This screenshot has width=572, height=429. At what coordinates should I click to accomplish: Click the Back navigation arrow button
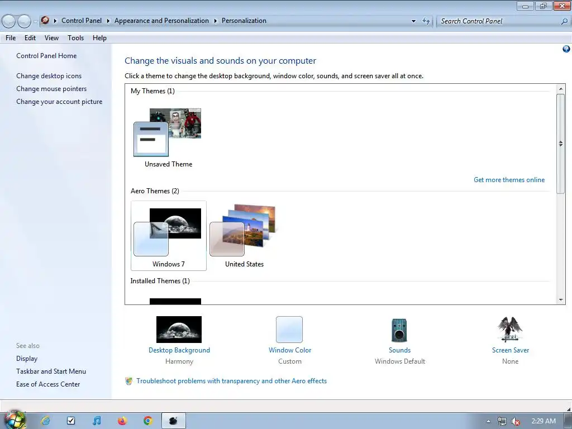[x=8, y=21]
